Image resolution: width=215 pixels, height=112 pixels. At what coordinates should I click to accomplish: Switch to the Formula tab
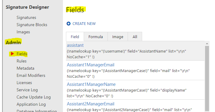pos(96,37)
